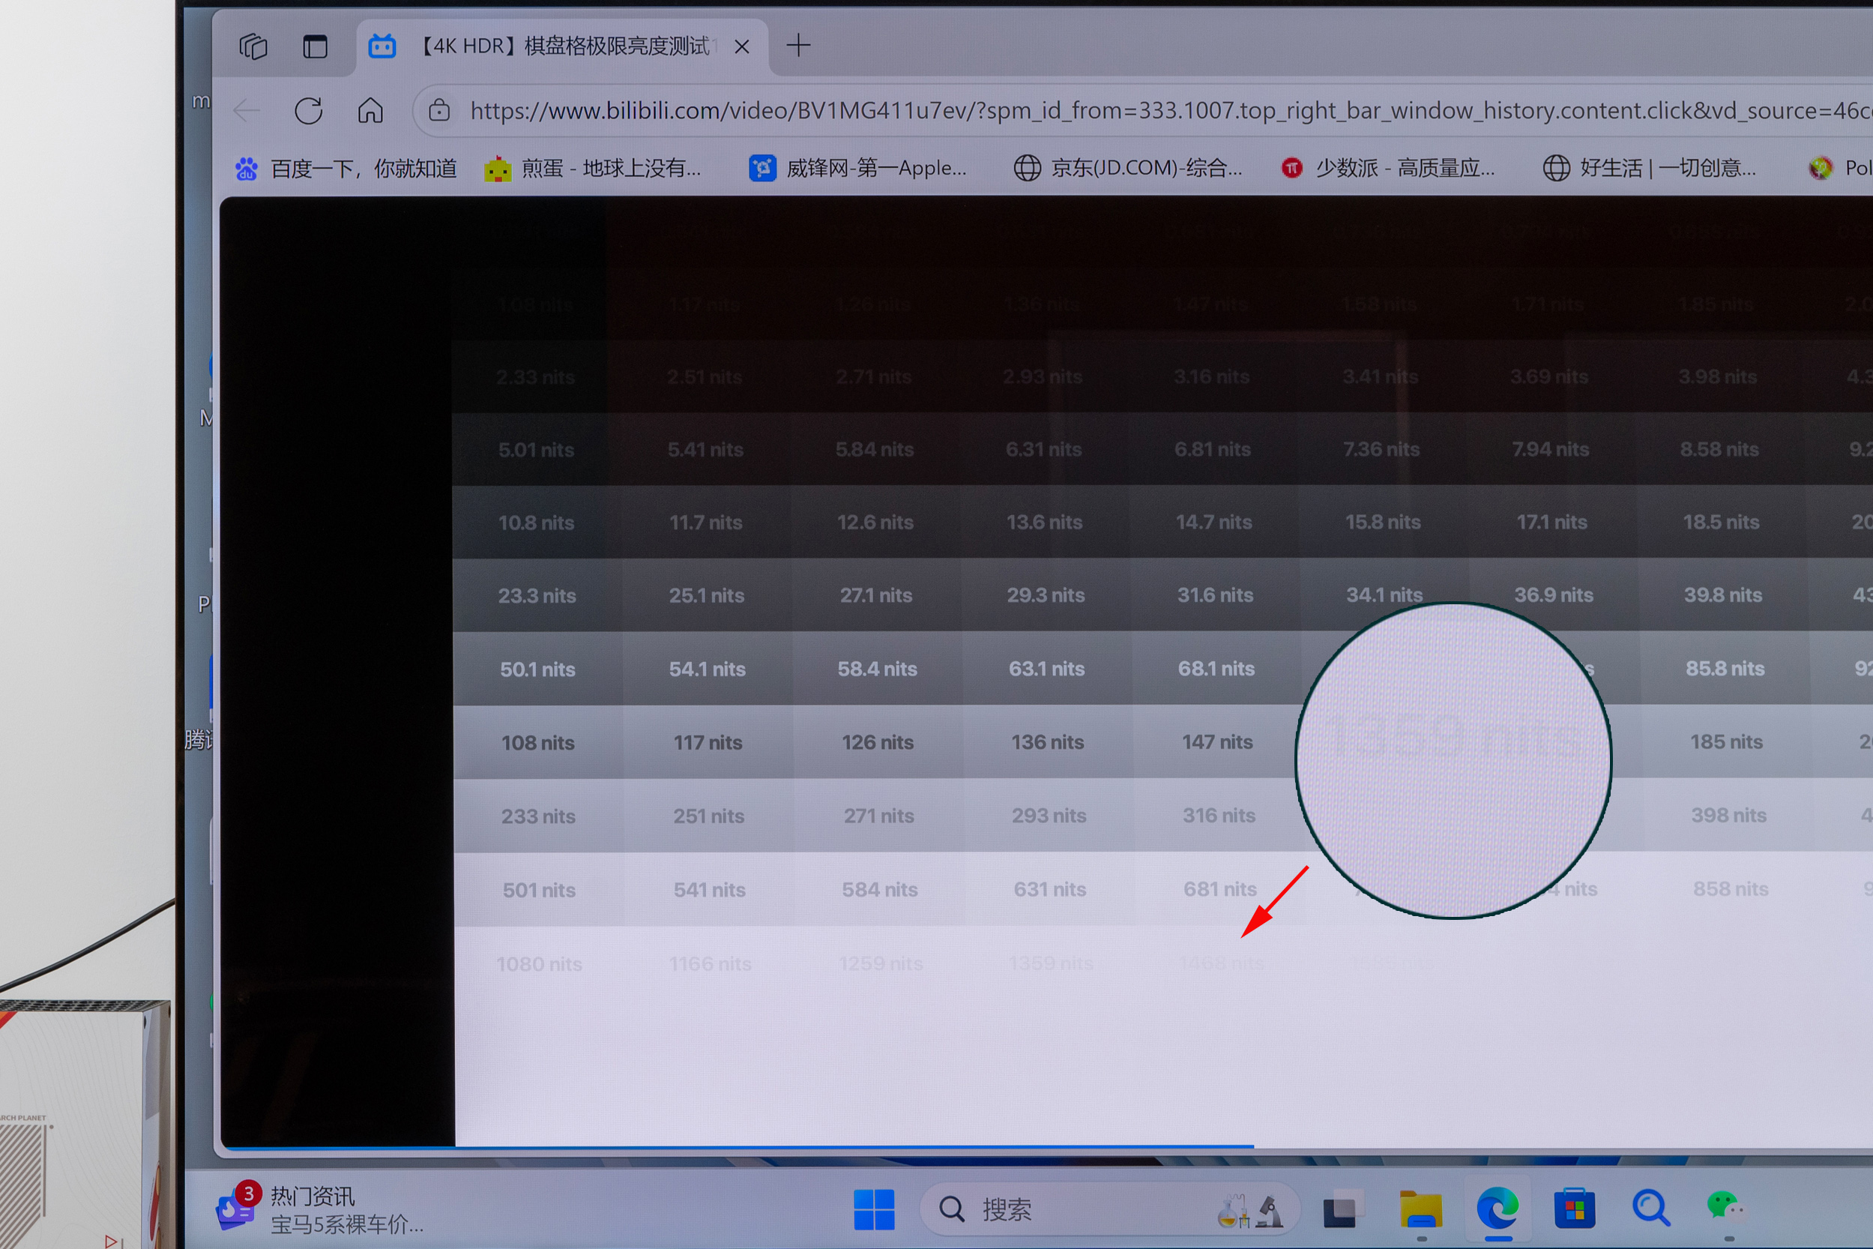Screen dimensions: 1873x1249
Task: Click the browser refresh button
Action: (308, 111)
